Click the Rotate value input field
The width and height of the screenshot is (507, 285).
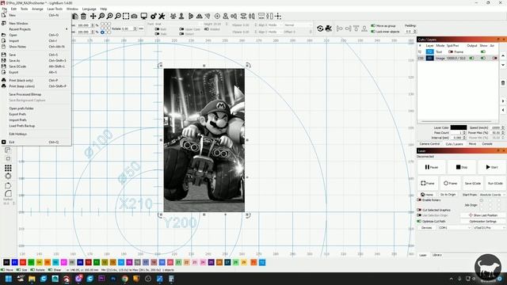128,28
